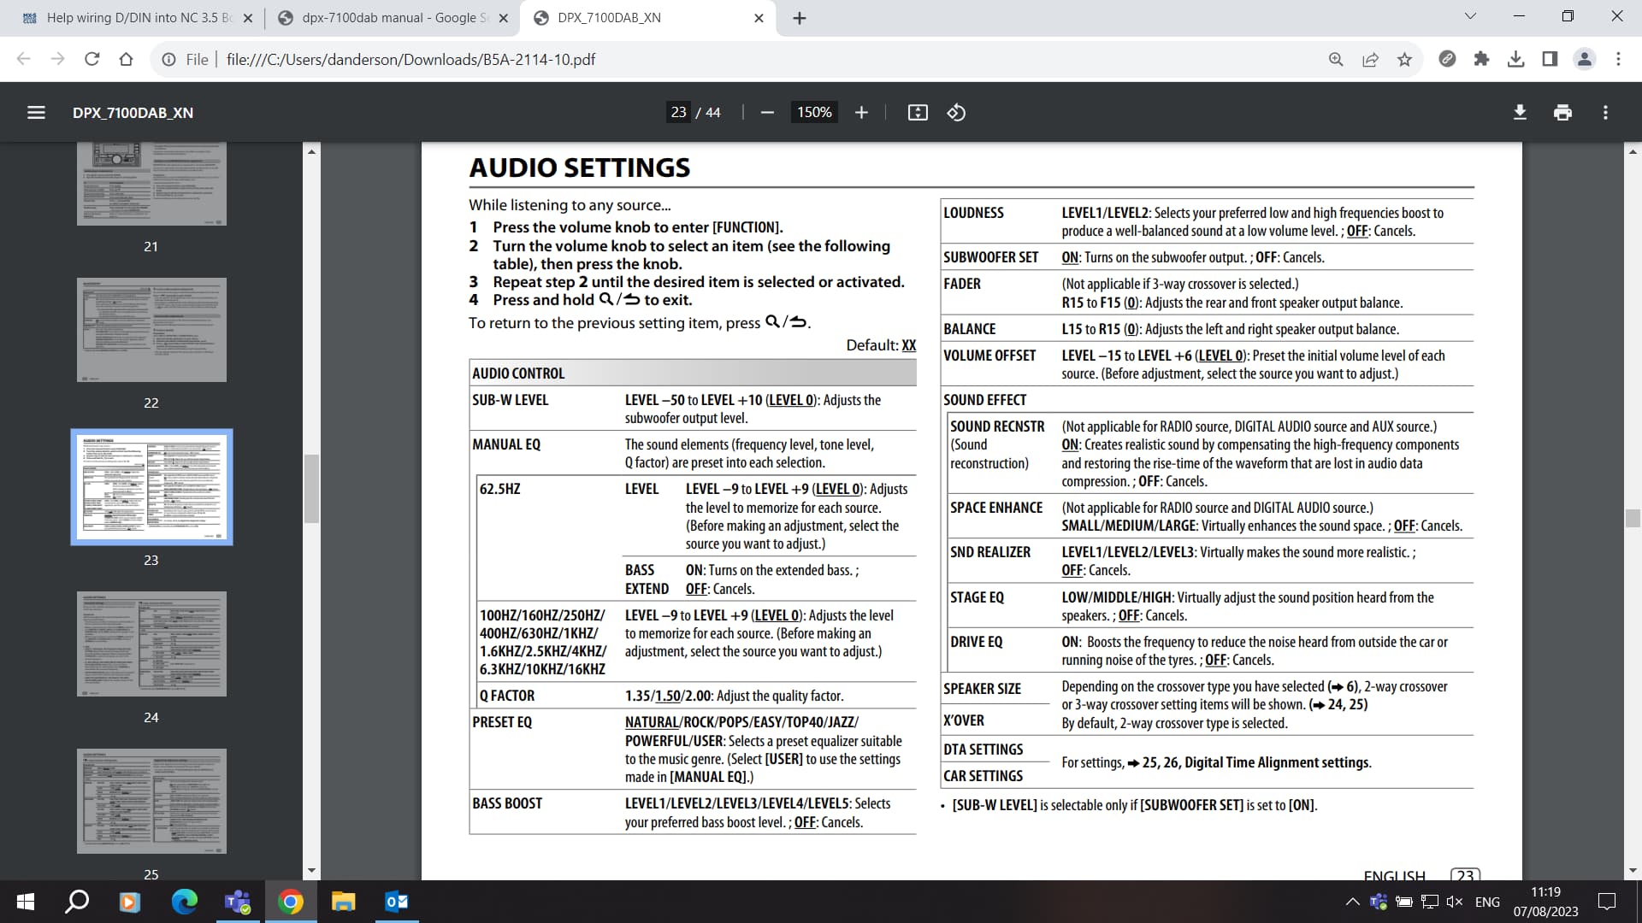
Task: Show hidden system tray icons
Action: [1352, 902]
